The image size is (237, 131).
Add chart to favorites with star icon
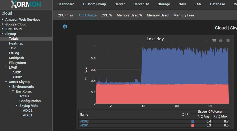(228, 40)
